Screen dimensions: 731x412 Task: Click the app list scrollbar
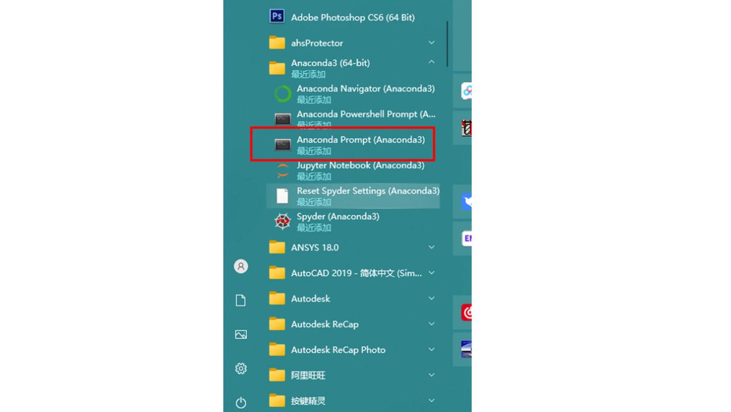[447, 44]
